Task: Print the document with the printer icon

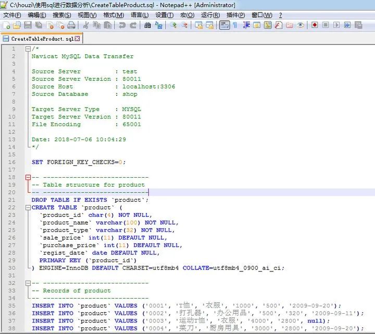Action: 71,25
